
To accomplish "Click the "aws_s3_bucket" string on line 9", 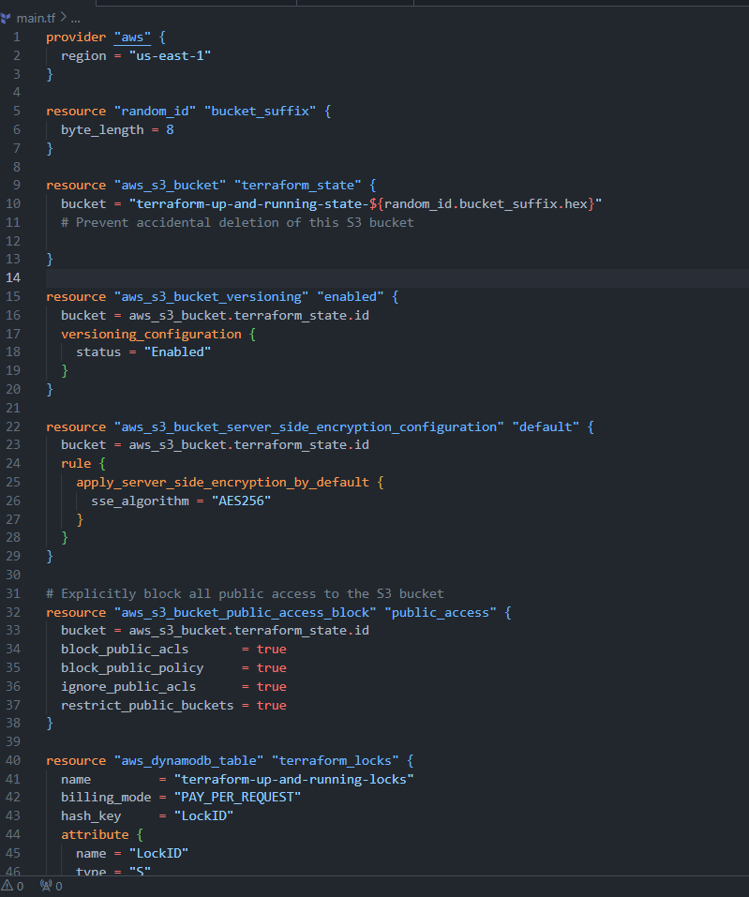I will click(170, 186).
